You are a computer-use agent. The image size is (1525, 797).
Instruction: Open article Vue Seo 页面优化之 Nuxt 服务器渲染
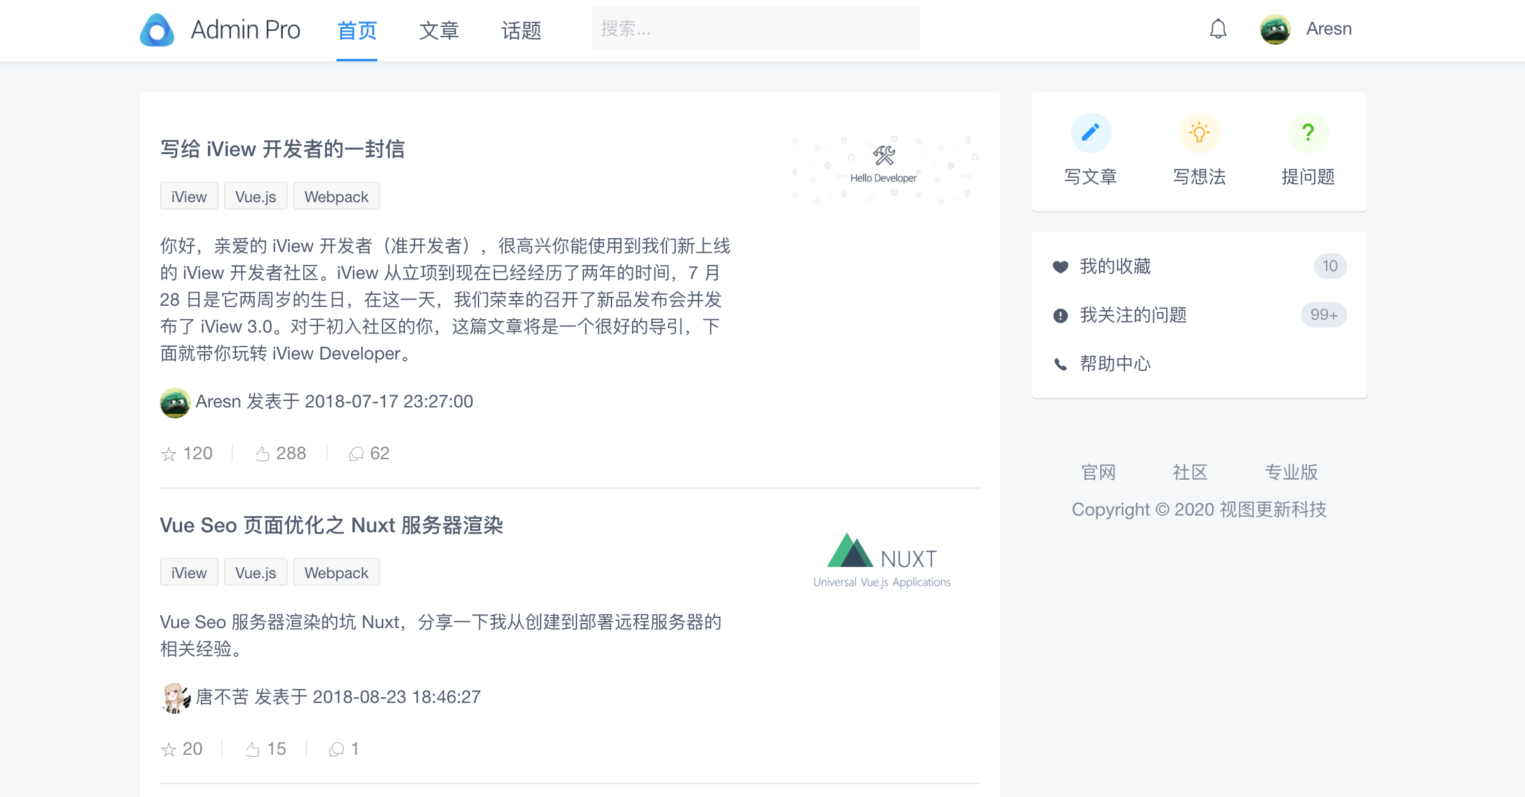pyautogui.click(x=331, y=525)
